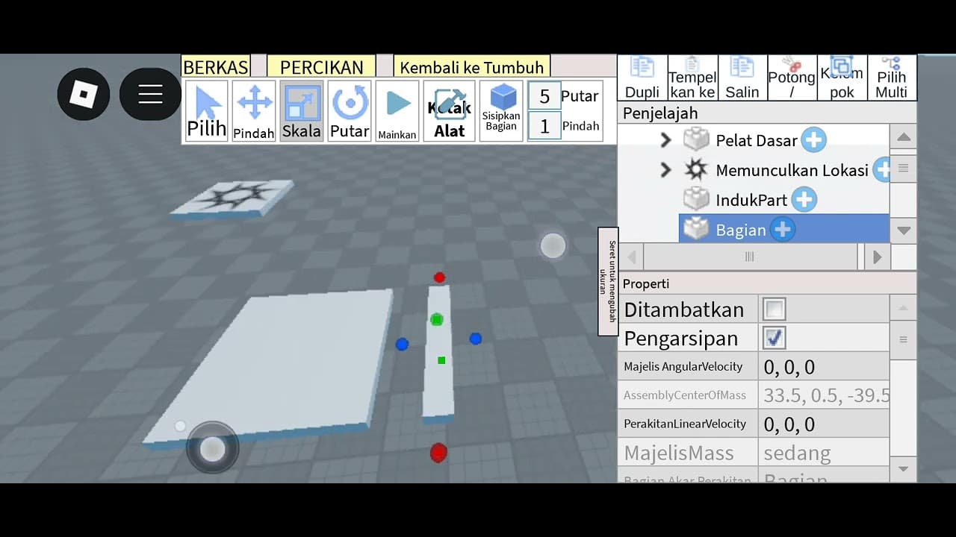Click the top red scale handle
The image size is (956, 537).
(x=439, y=277)
